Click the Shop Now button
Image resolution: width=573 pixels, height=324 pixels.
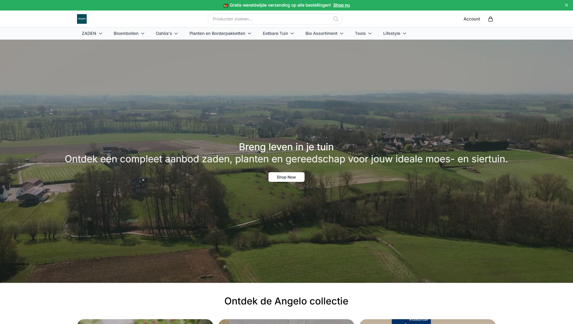(x=286, y=177)
